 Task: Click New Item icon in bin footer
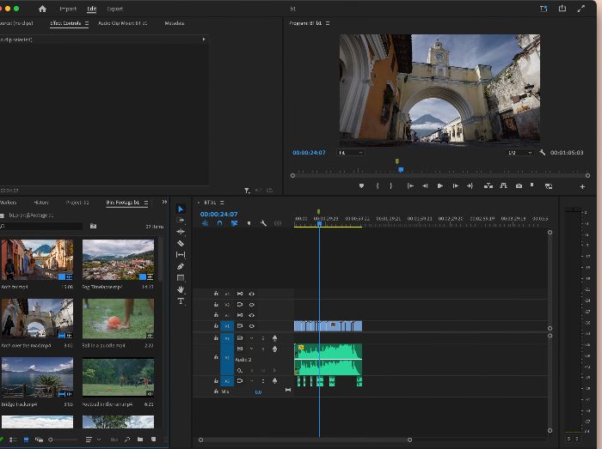coord(154,440)
